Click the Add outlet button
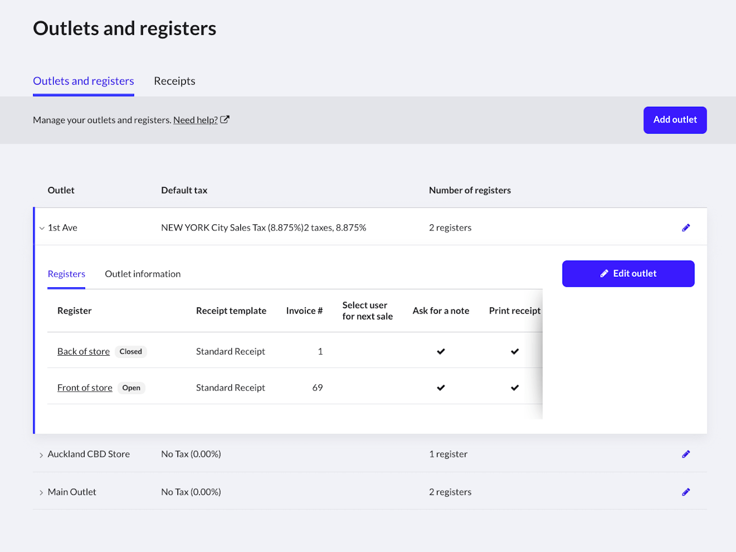The height and width of the screenshot is (552, 736). (x=674, y=120)
